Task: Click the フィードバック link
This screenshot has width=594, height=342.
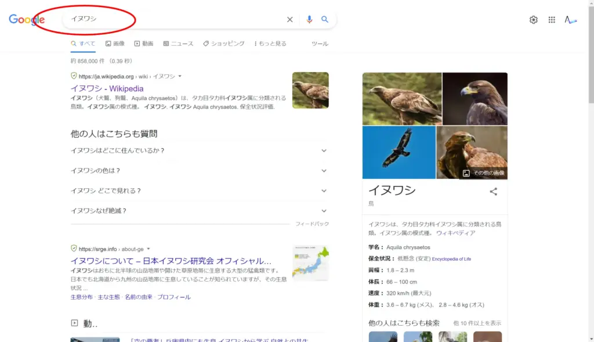Action: 312,224
